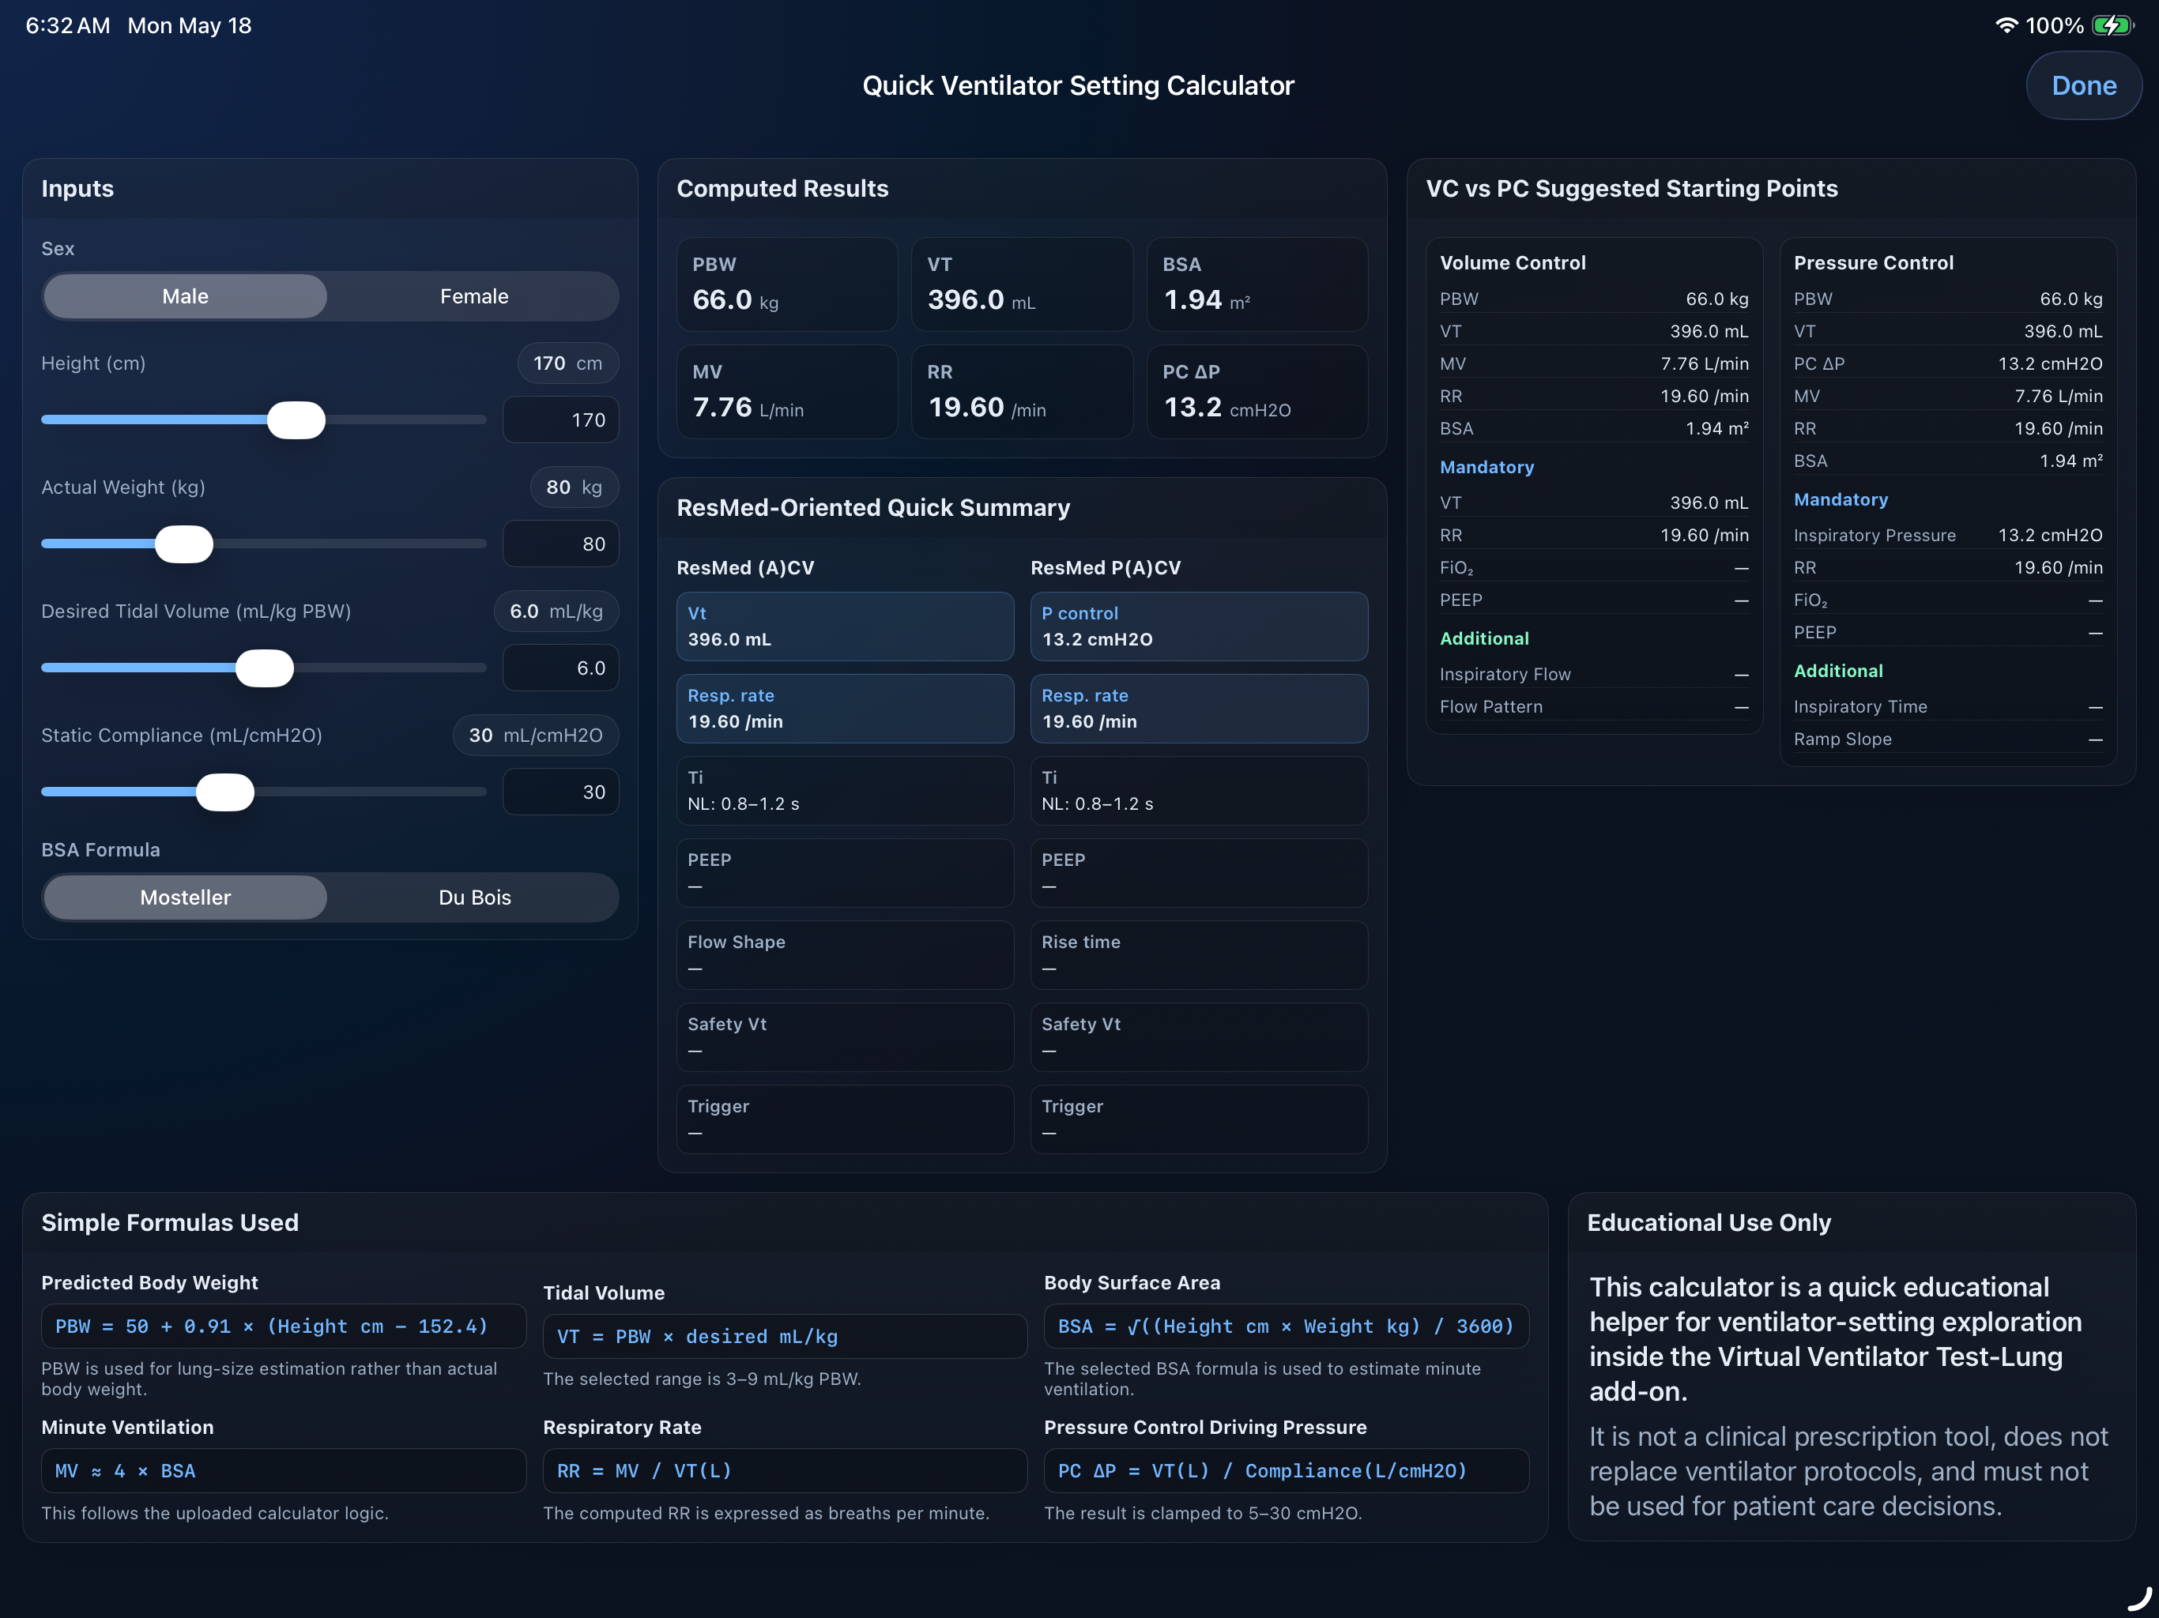Click Pressure Control Mandatory heading
2159x1618 pixels.
click(1840, 499)
